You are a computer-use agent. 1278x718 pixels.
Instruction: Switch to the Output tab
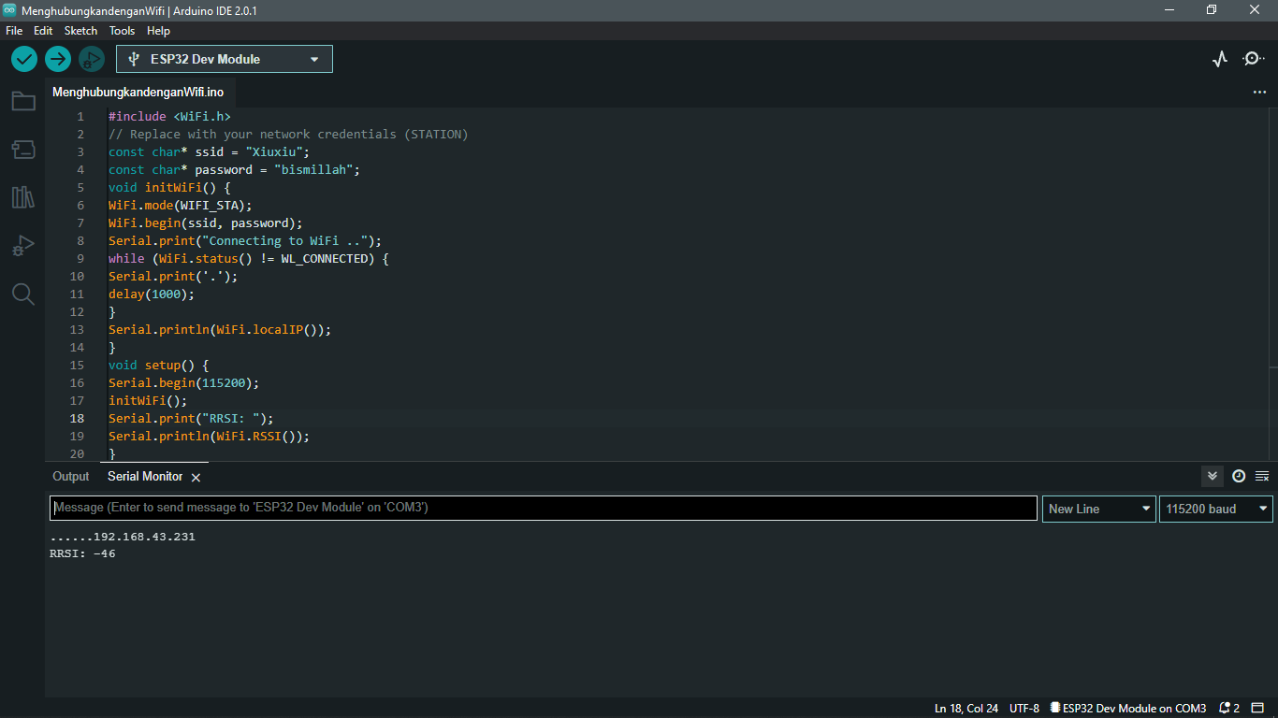[70, 476]
